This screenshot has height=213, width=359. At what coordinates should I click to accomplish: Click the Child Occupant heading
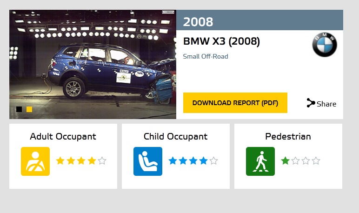coord(176,137)
